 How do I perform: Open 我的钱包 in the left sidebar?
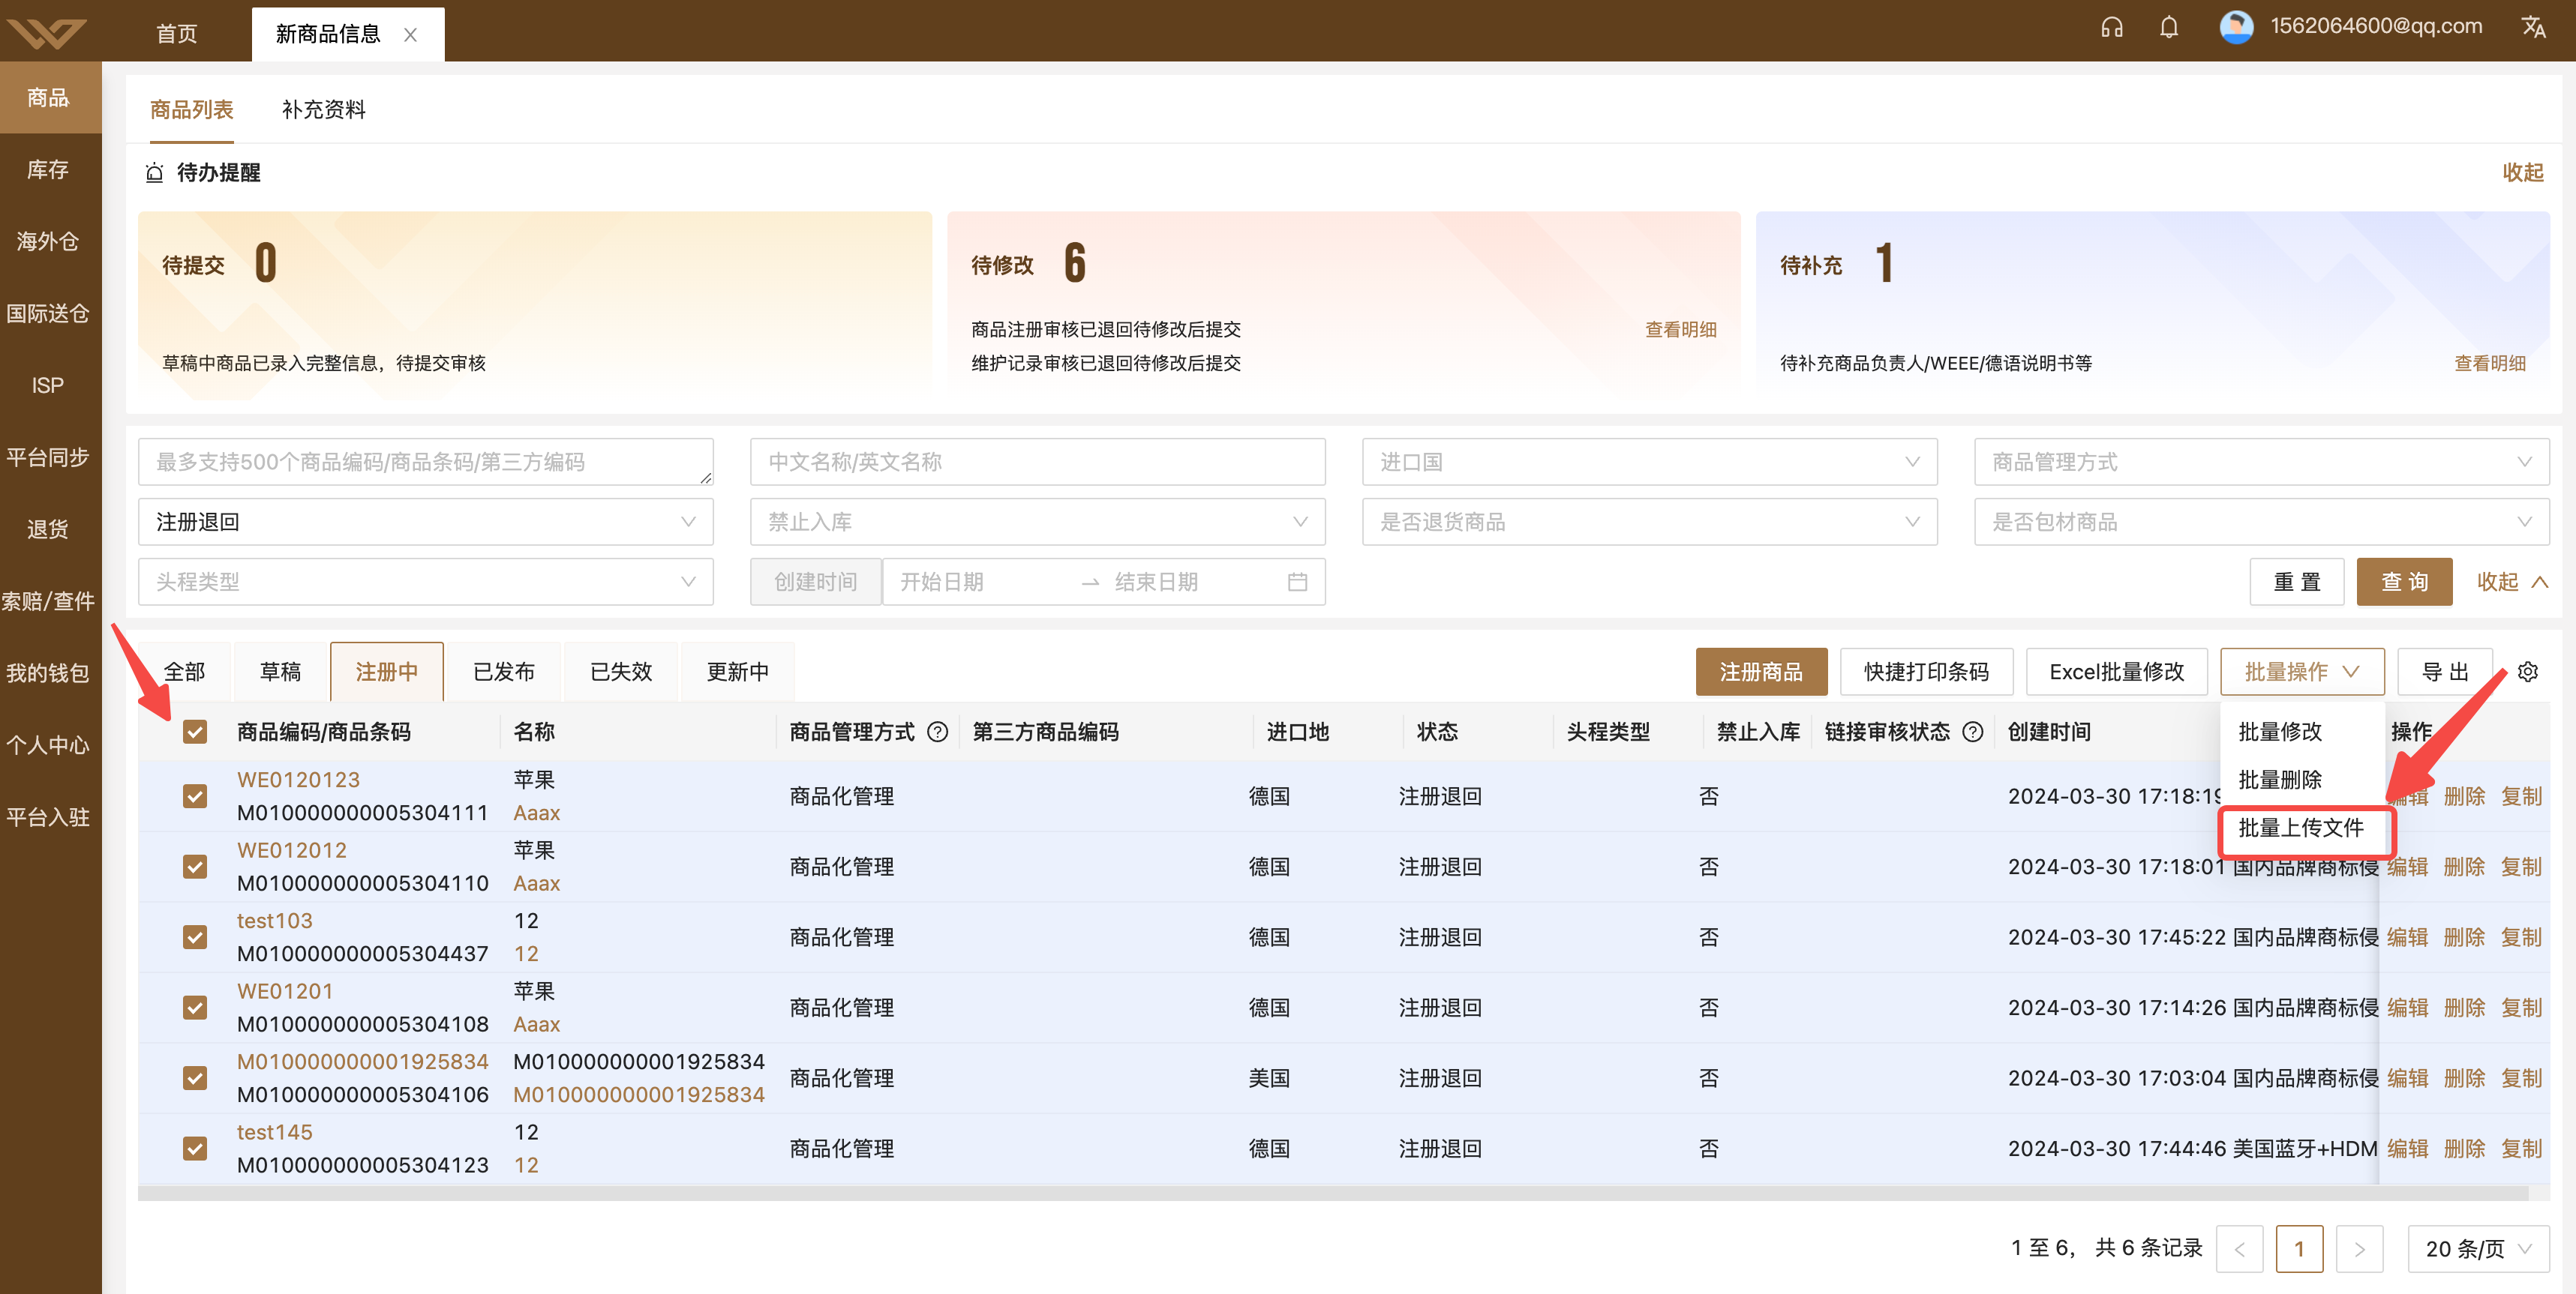pyautogui.click(x=48, y=672)
